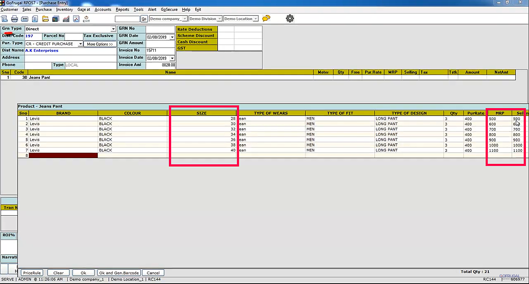Expand the Demo Location dropdown
Image resolution: width=529 pixels, height=284 pixels.
tap(256, 19)
